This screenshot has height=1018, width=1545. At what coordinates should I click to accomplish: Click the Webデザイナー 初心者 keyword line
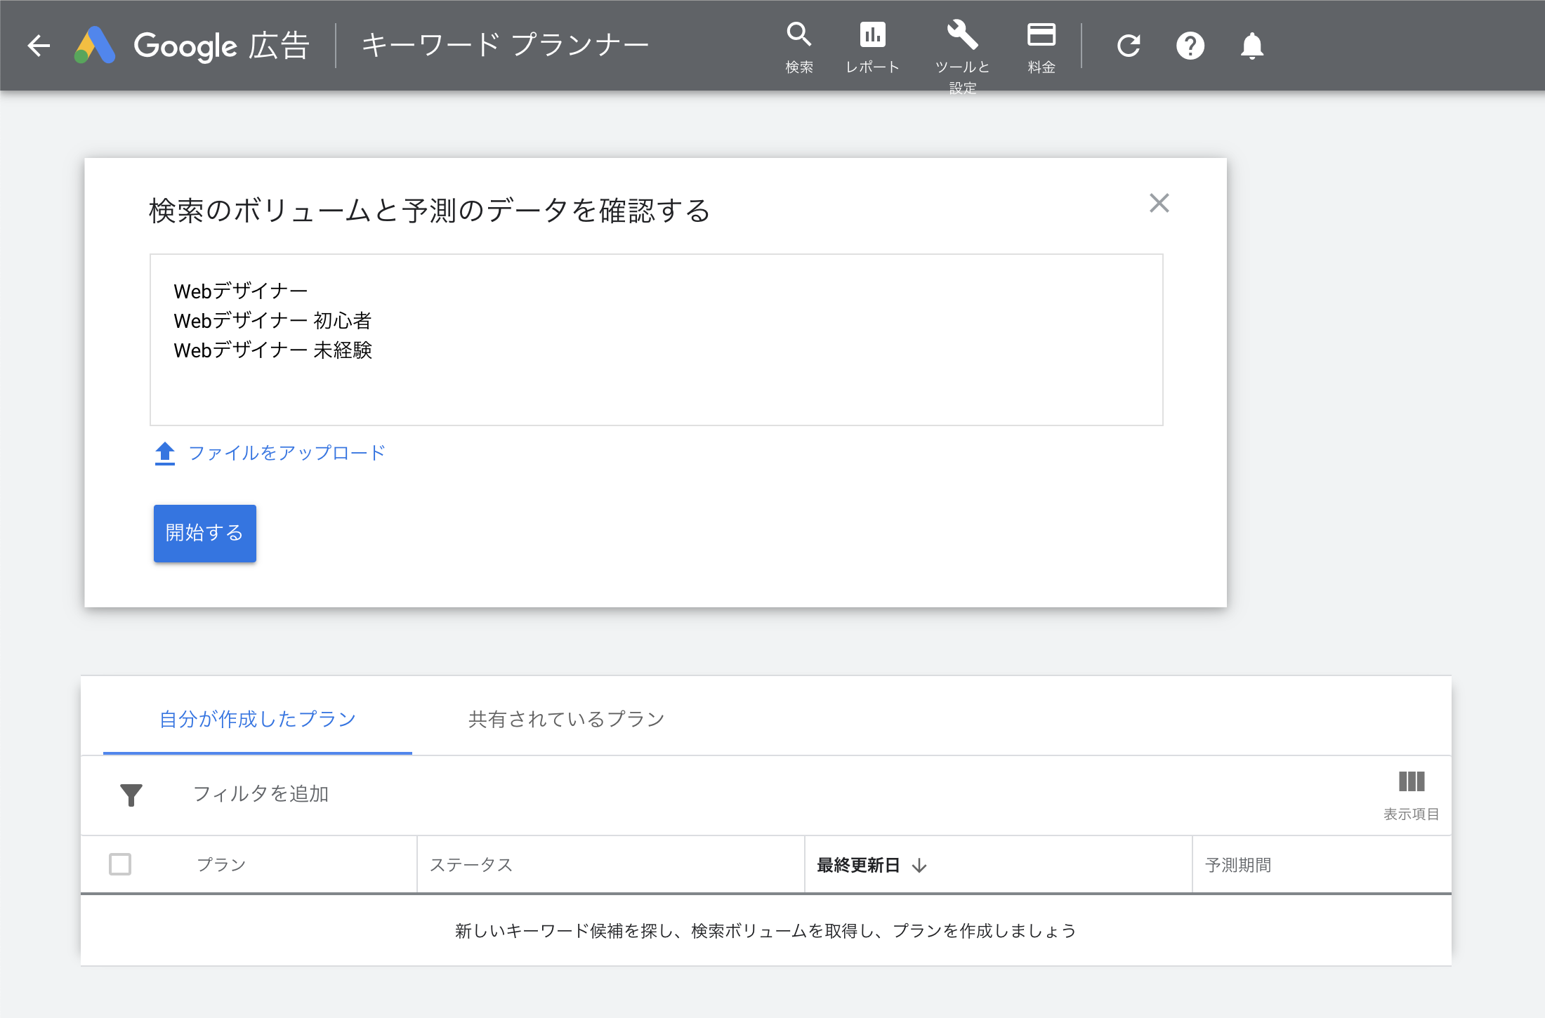(272, 321)
